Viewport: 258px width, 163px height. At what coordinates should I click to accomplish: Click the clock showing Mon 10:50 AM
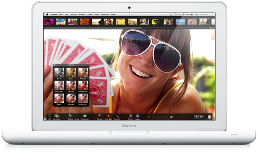201,15
